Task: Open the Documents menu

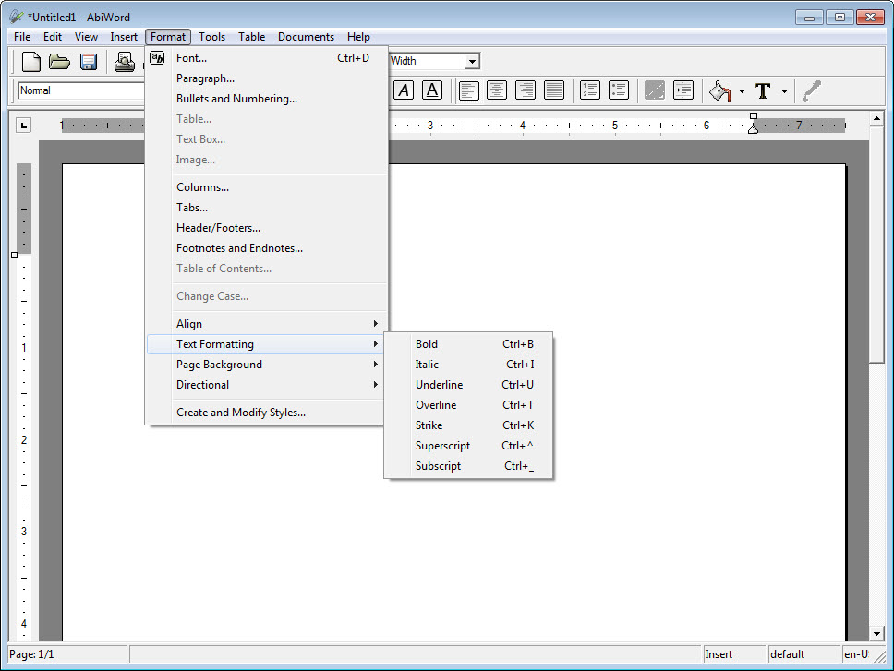Action: (307, 37)
